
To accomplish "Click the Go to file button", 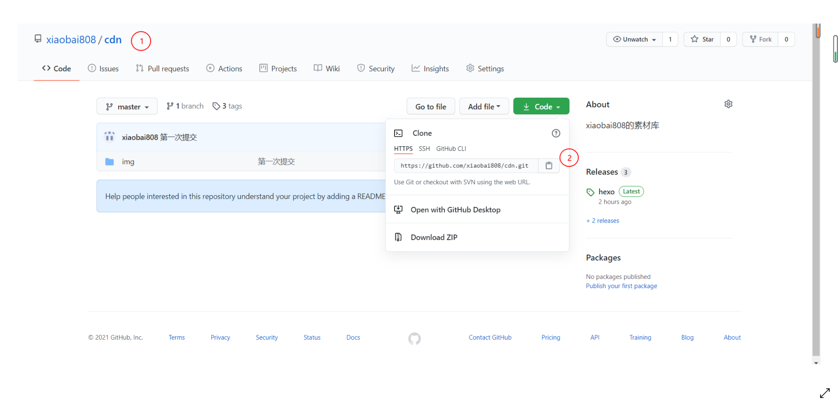I will pos(430,106).
